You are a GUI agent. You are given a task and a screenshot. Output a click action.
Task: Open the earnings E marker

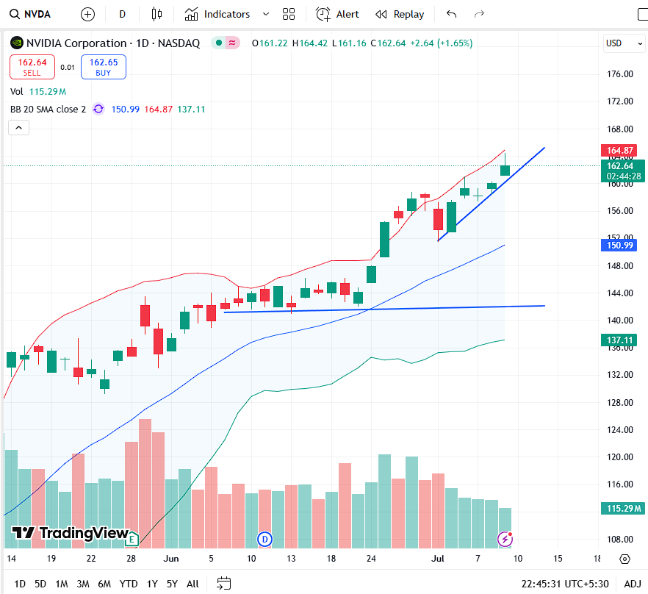point(132,539)
